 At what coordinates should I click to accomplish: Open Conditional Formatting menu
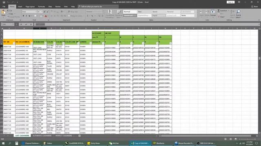[x=110, y=14]
